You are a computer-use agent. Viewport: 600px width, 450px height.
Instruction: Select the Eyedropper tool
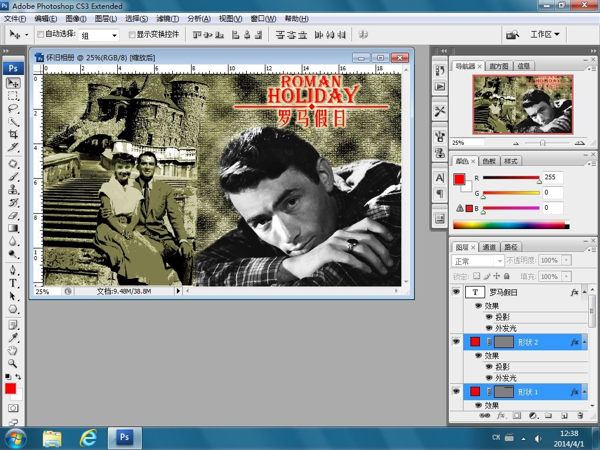click(13, 338)
